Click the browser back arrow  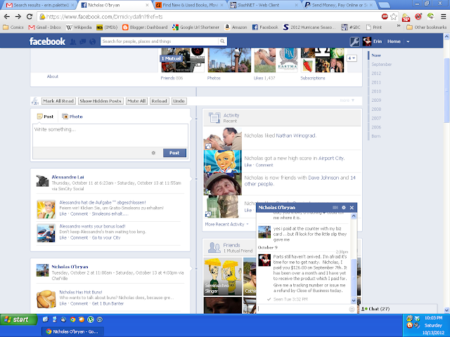pos(7,17)
